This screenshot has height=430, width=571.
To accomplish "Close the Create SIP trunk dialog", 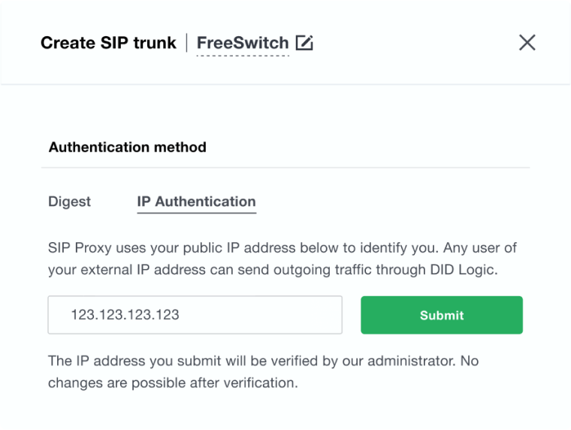I will click(x=527, y=43).
